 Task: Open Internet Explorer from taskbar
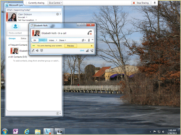point(26,132)
